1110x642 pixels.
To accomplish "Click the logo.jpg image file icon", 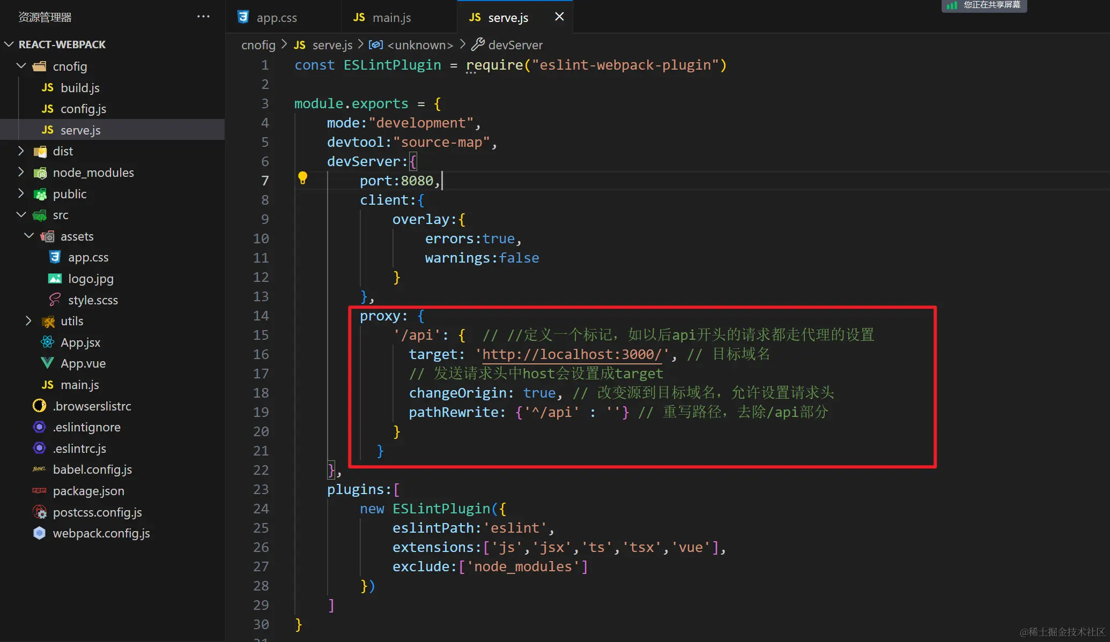I will (x=55, y=279).
